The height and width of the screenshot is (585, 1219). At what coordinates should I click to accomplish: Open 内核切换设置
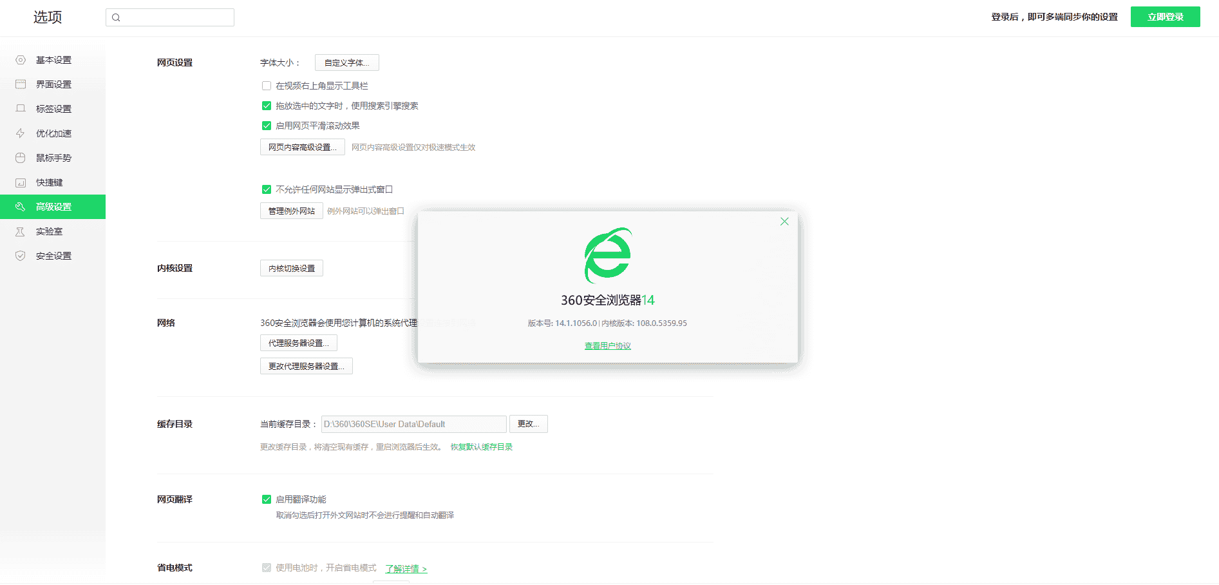[292, 268]
